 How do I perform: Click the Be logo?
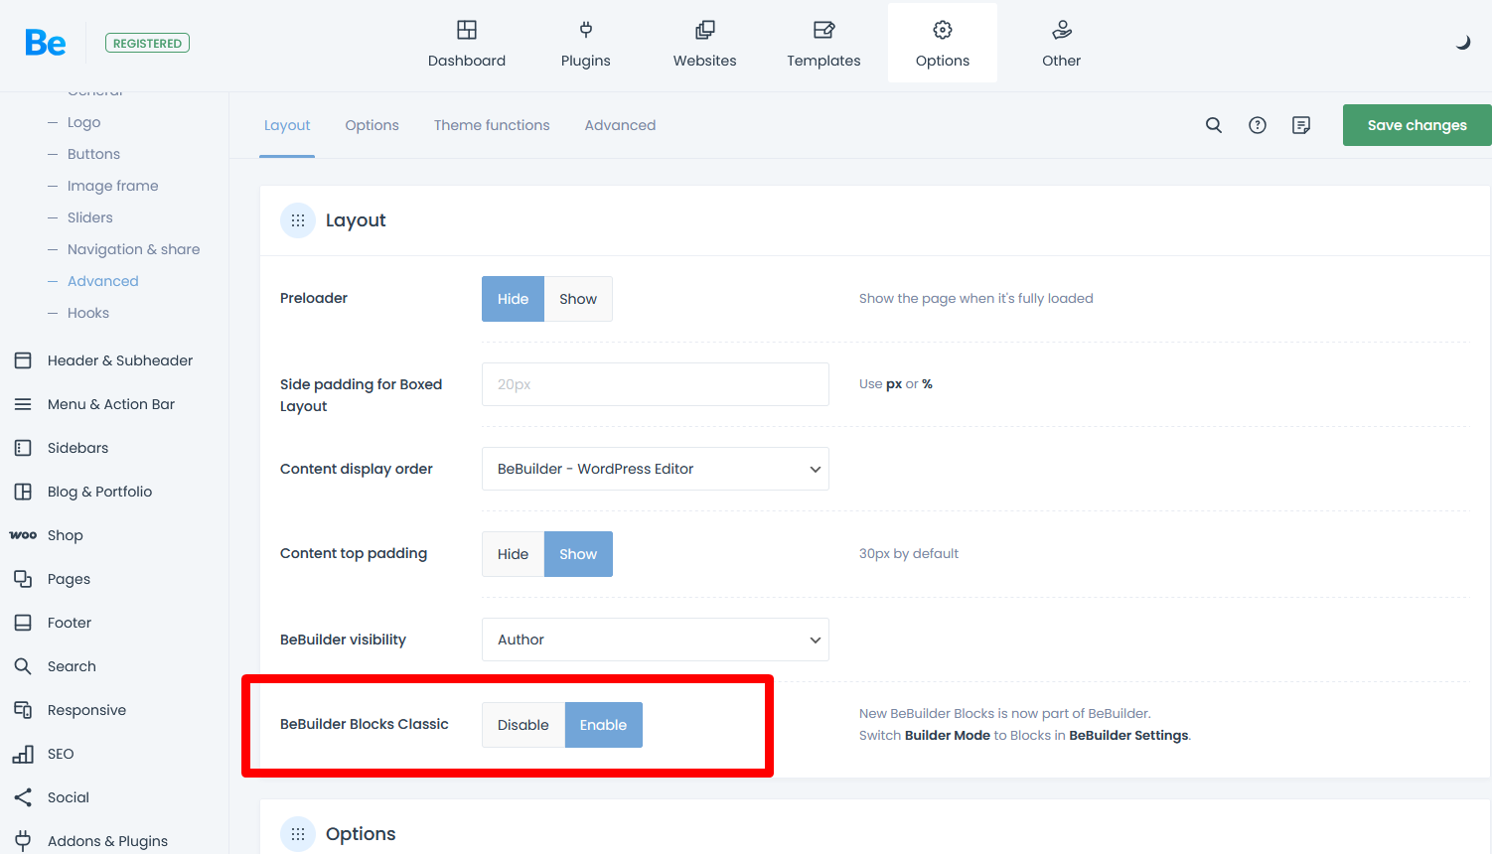(46, 43)
